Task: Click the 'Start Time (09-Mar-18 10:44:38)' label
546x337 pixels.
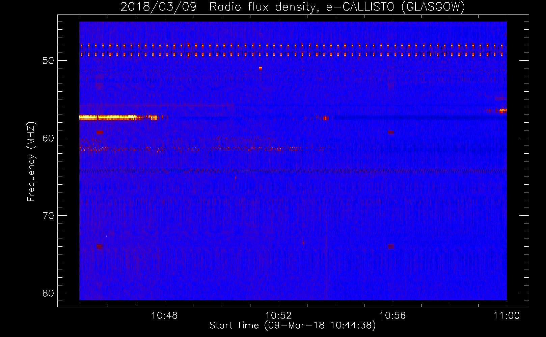Action: [293, 326]
